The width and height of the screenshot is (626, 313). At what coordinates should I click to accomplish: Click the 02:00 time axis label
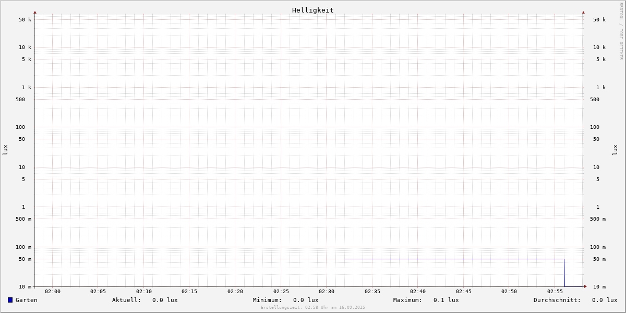(x=53, y=292)
